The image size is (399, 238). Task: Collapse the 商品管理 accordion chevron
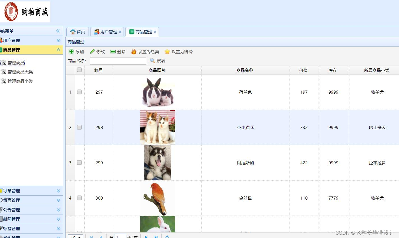[x=59, y=50]
